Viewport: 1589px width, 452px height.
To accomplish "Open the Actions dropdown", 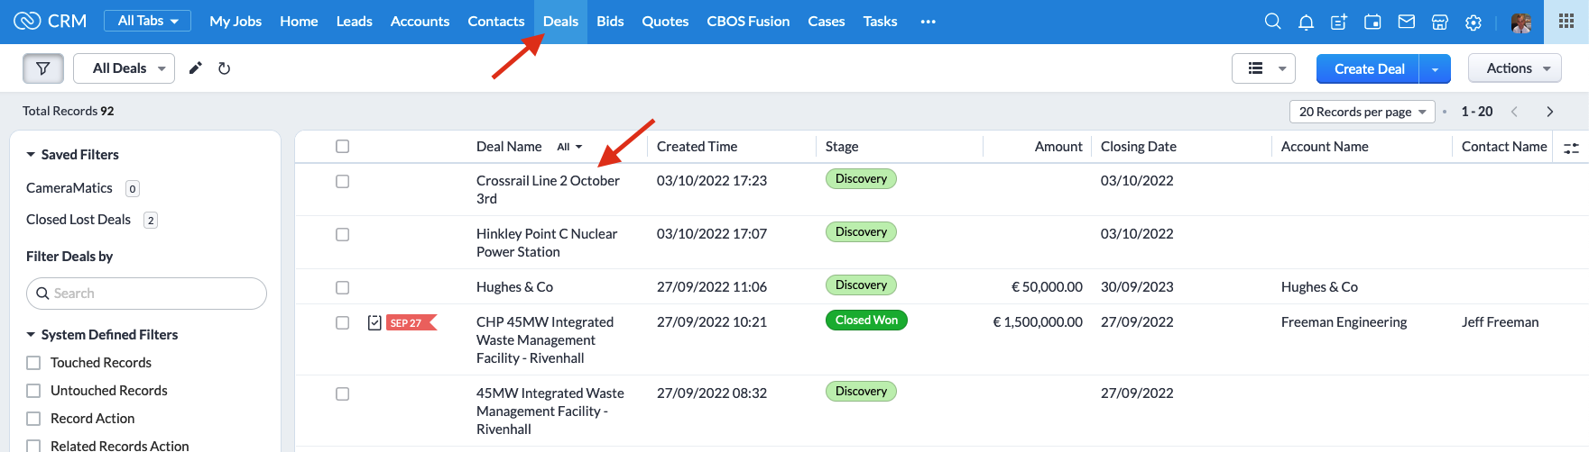I will [1515, 68].
